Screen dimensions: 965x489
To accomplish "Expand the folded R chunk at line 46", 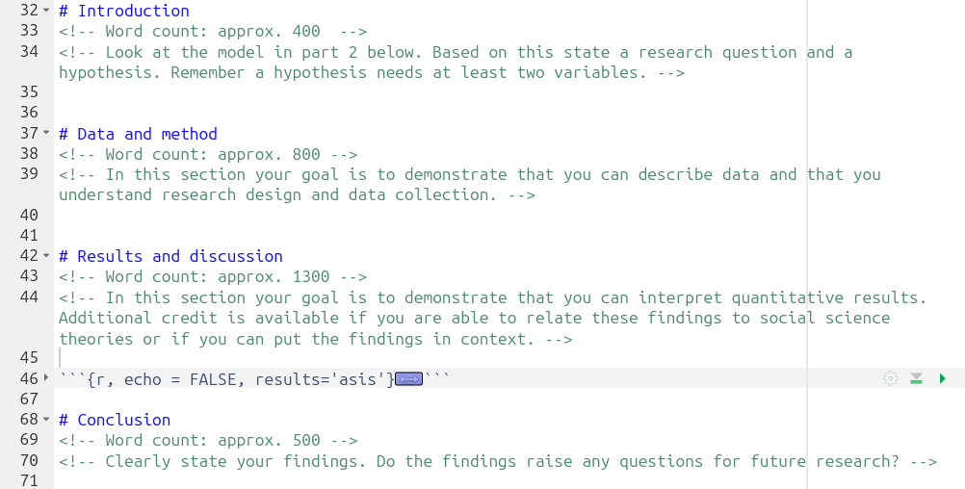I will (x=46, y=377).
